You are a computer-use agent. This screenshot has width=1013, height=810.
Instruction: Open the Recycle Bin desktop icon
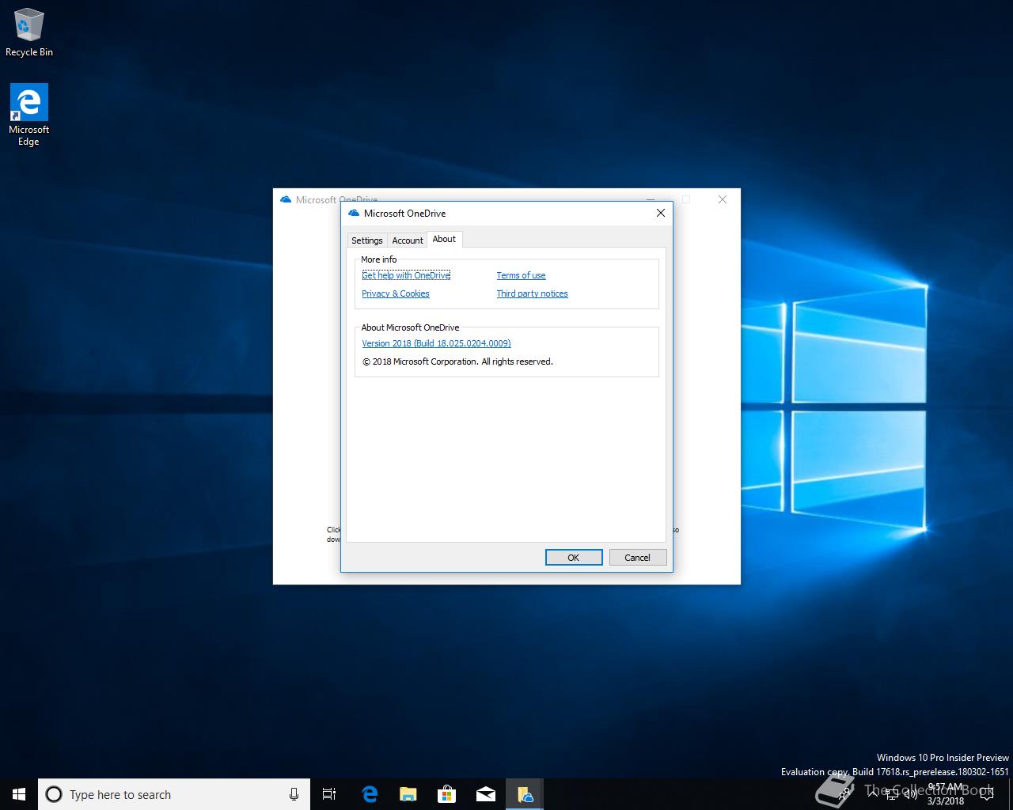tap(28, 33)
